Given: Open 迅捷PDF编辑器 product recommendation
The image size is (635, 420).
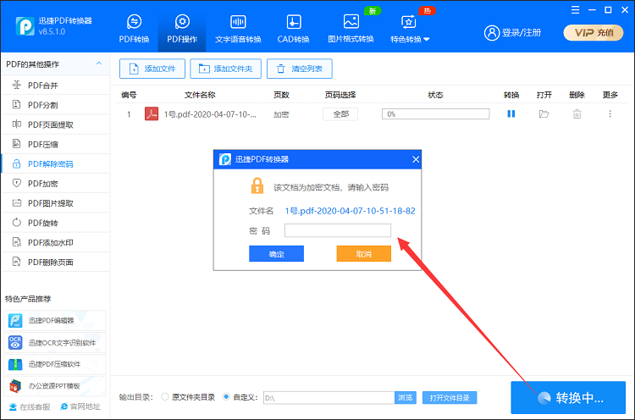Looking at the screenshot, I should (x=55, y=320).
